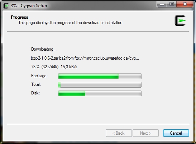Click the Package progress bar
This screenshot has height=144, width=196.
point(100,76)
